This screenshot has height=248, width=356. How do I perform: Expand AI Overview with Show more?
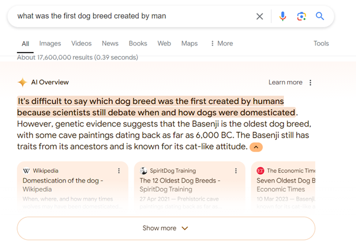166,228
